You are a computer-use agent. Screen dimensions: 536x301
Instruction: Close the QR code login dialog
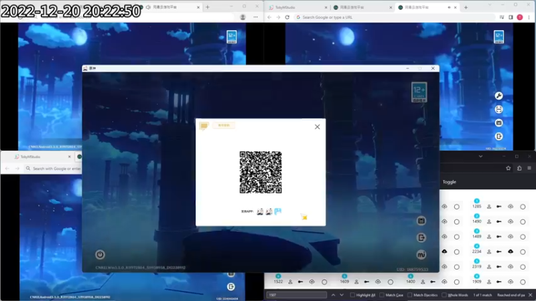(x=317, y=127)
